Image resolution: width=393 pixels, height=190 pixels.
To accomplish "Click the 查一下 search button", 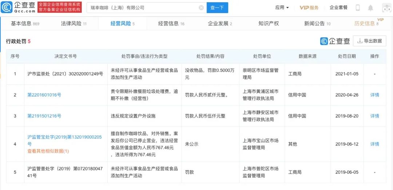I will 217,8.
